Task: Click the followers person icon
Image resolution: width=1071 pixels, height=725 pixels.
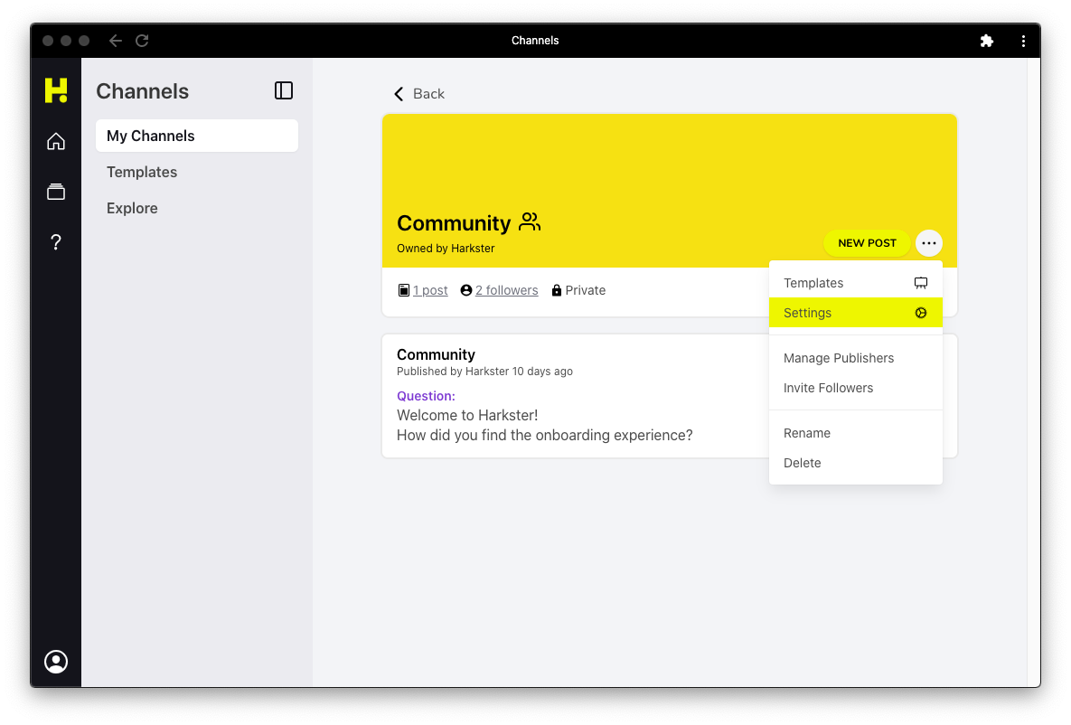Action: [465, 290]
